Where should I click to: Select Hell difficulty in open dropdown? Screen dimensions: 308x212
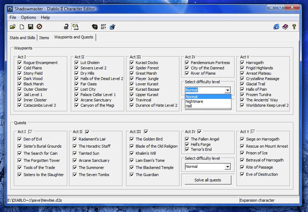189,106
